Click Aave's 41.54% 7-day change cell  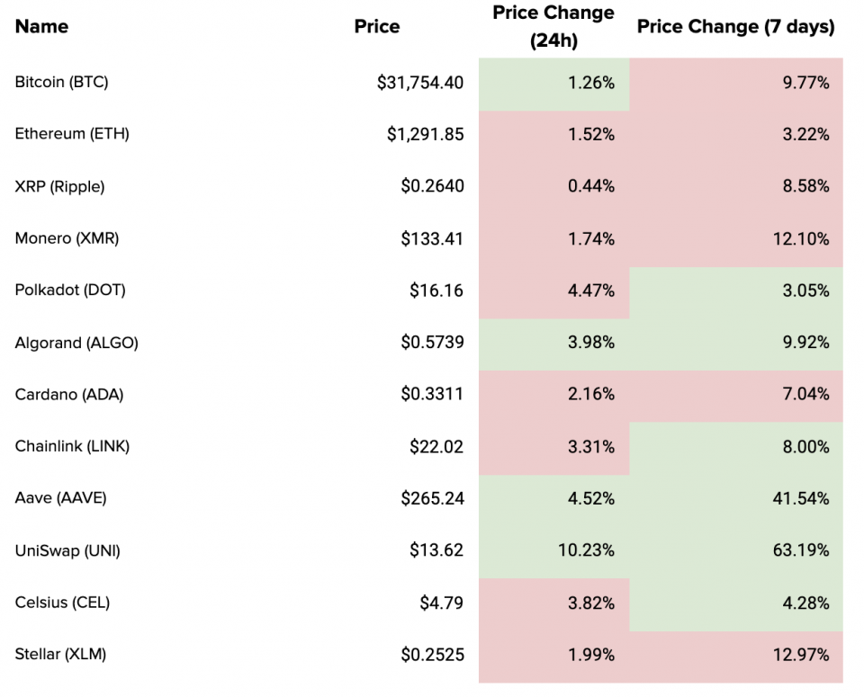(x=799, y=497)
